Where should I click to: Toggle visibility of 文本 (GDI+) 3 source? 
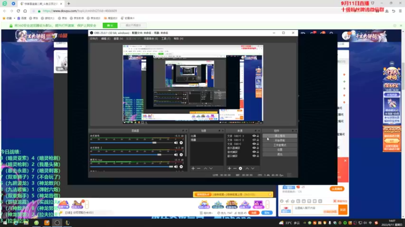[x=254, y=136]
